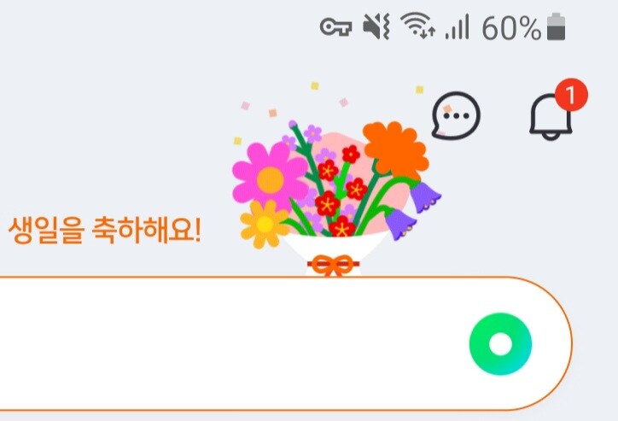618x421 pixels.
Task: Tap the muted vibrate status icon
Action: (376, 26)
